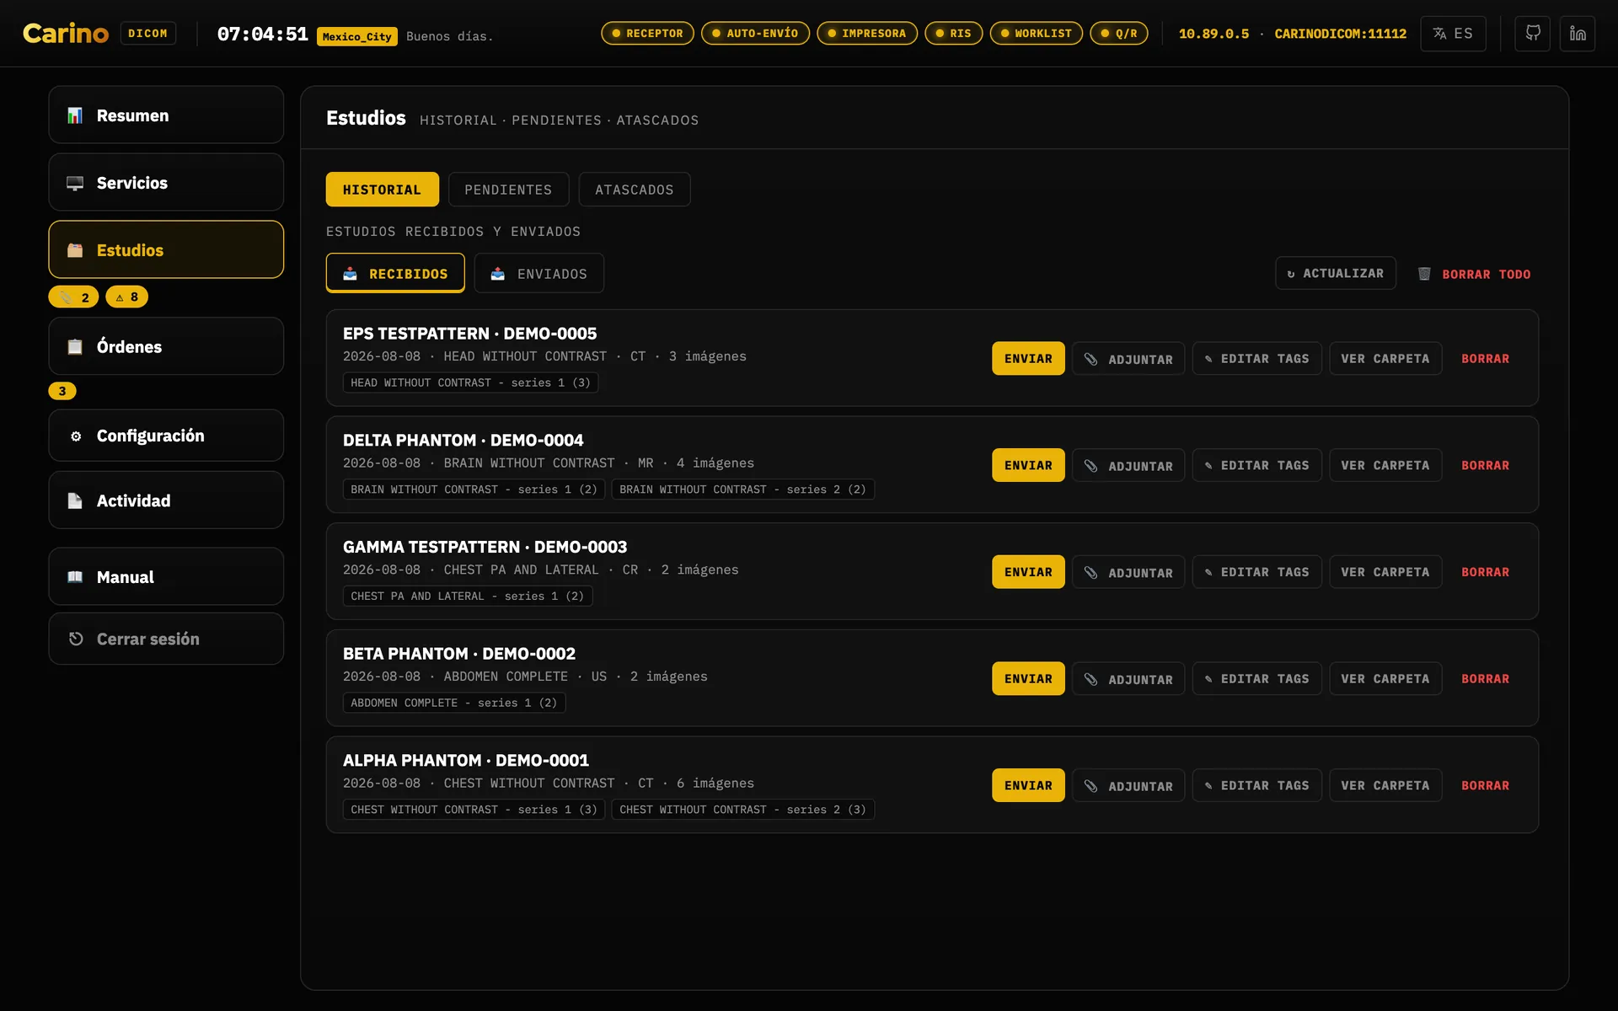Click the CARINODICOM:11112 address text
The height and width of the screenshot is (1011, 1618).
click(1340, 34)
